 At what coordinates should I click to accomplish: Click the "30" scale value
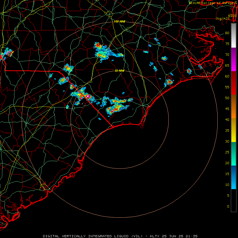click(227, 141)
